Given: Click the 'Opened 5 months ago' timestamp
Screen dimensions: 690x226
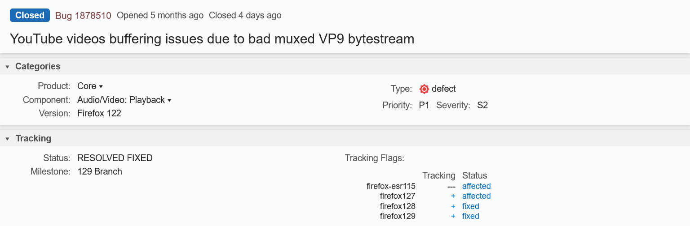Looking at the screenshot, I should pos(160,16).
